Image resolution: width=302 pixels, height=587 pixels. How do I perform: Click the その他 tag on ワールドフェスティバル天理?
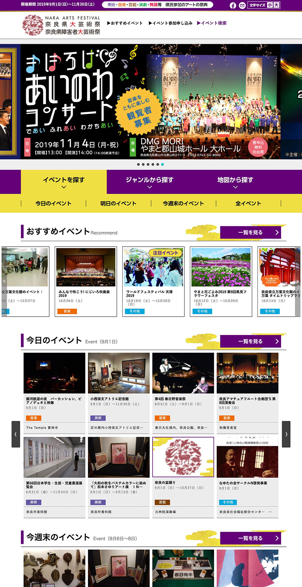pyautogui.click(x=135, y=311)
